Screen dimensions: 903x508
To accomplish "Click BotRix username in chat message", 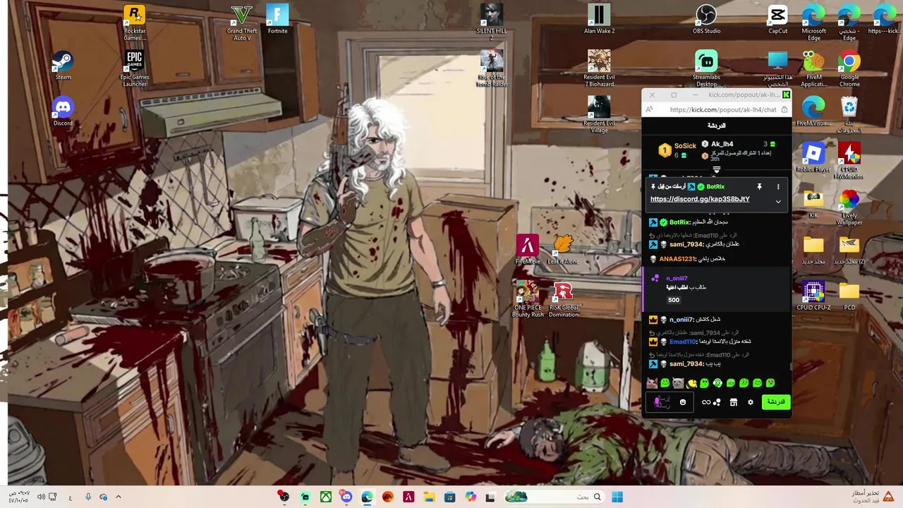I will (679, 222).
